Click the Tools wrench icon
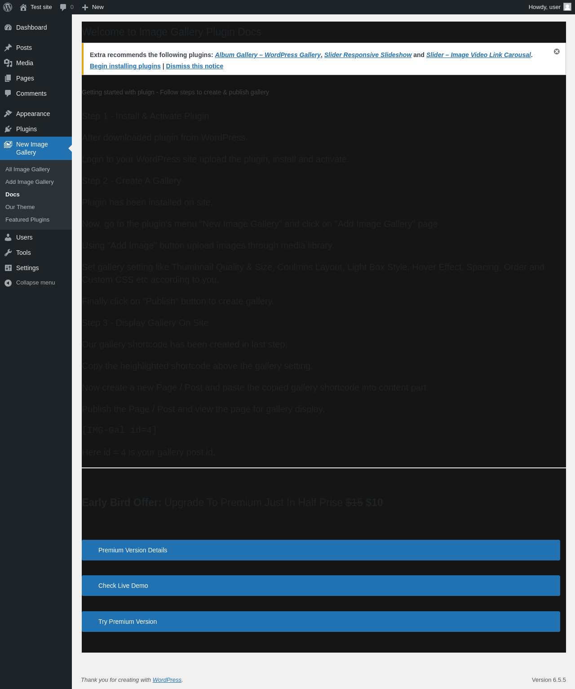The height and width of the screenshot is (689, 575). [x=8, y=253]
